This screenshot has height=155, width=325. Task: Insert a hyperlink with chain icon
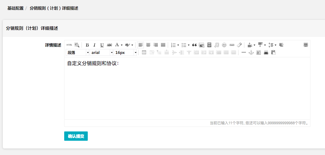tap(232, 45)
